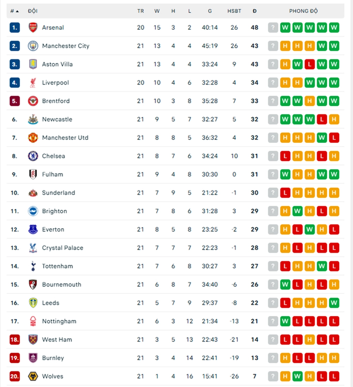Click the first green W badge in Brentford's form
353x387 pixels.
click(285, 101)
